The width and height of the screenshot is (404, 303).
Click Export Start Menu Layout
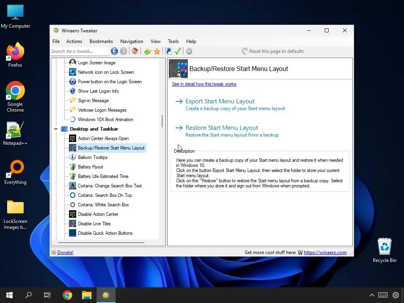[230, 104]
